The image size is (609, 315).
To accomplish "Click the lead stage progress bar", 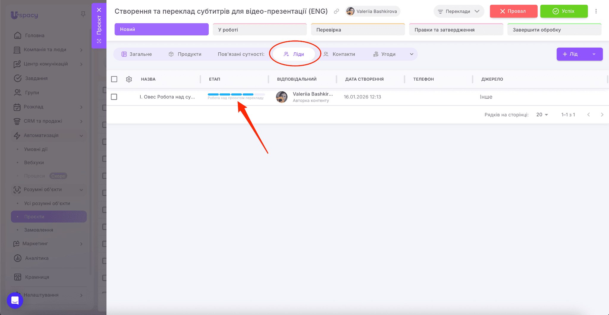I will pyautogui.click(x=236, y=94).
